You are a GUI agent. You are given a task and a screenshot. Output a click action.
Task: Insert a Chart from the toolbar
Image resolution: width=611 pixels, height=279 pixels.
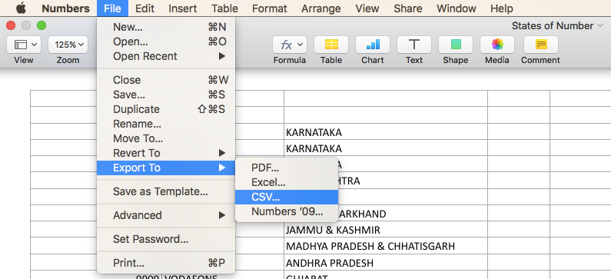373,45
